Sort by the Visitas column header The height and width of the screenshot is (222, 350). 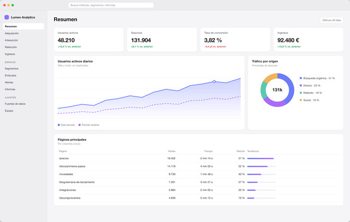[171, 151]
